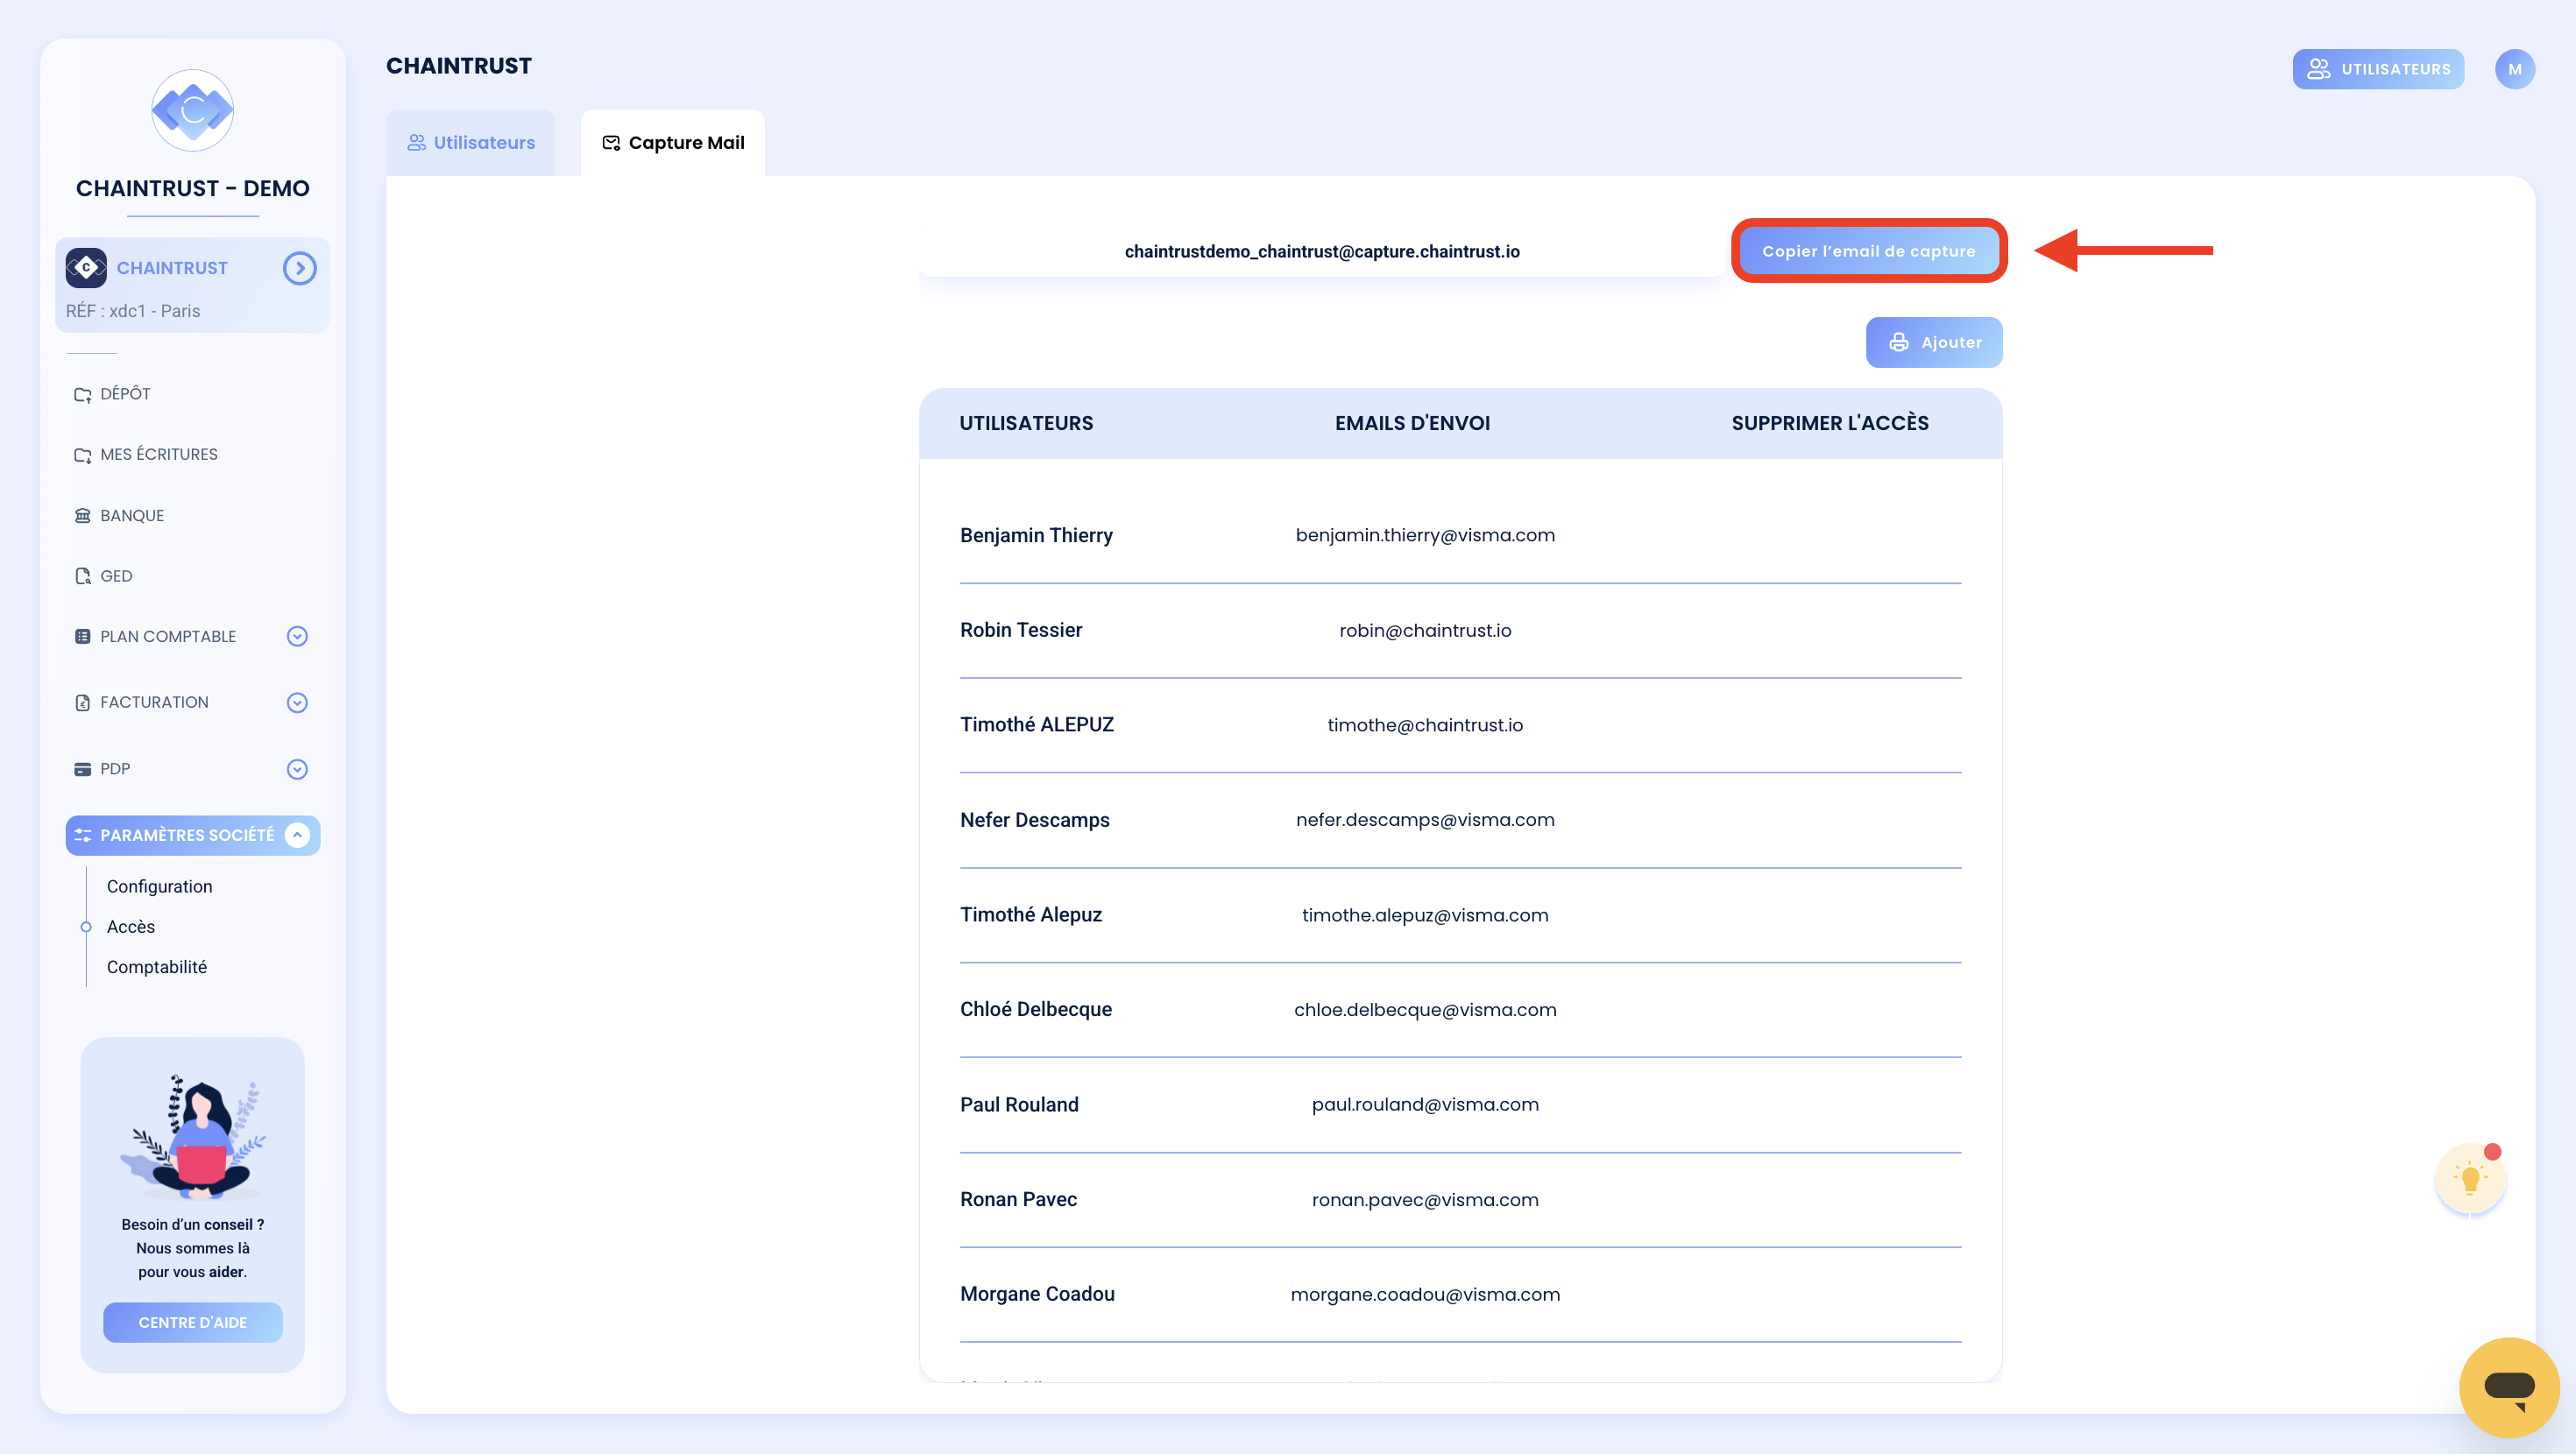Click the CHAINTRUST - DEMO title
The height and width of the screenshot is (1454, 2576).
point(192,188)
